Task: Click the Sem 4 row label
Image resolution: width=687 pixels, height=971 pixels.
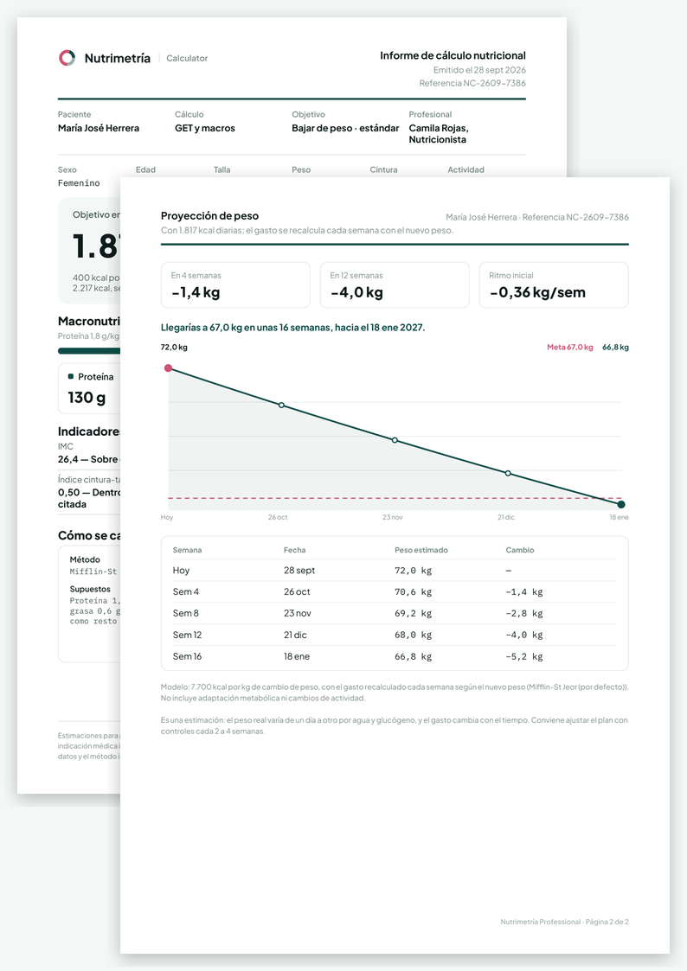Action: (x=186, y=592)
